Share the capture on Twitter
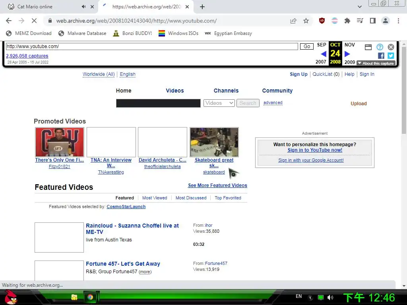 tap(391, 56)
